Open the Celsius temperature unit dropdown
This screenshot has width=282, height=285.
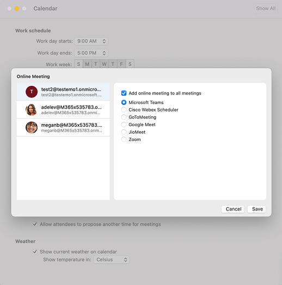tap(112, 259)
